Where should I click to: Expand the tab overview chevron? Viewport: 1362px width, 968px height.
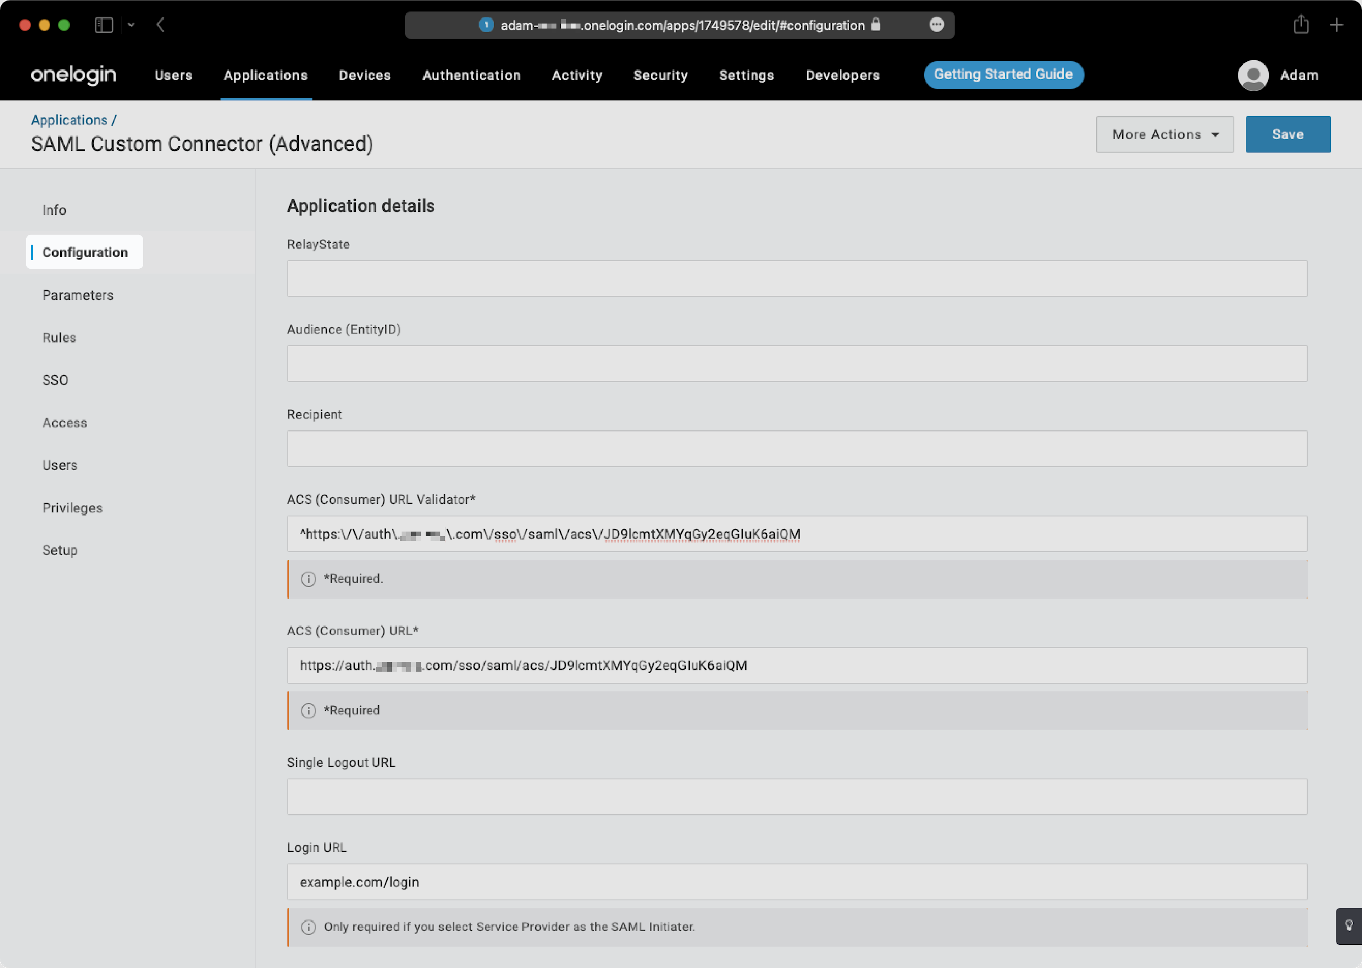132,25
